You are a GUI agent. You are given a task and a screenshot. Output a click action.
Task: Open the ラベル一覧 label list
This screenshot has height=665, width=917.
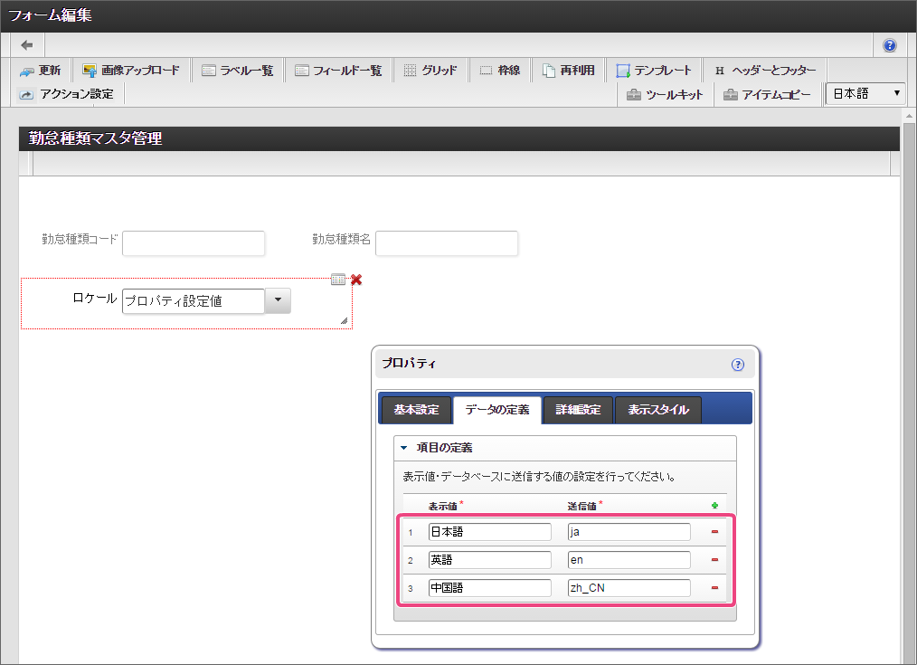(237, 71)
